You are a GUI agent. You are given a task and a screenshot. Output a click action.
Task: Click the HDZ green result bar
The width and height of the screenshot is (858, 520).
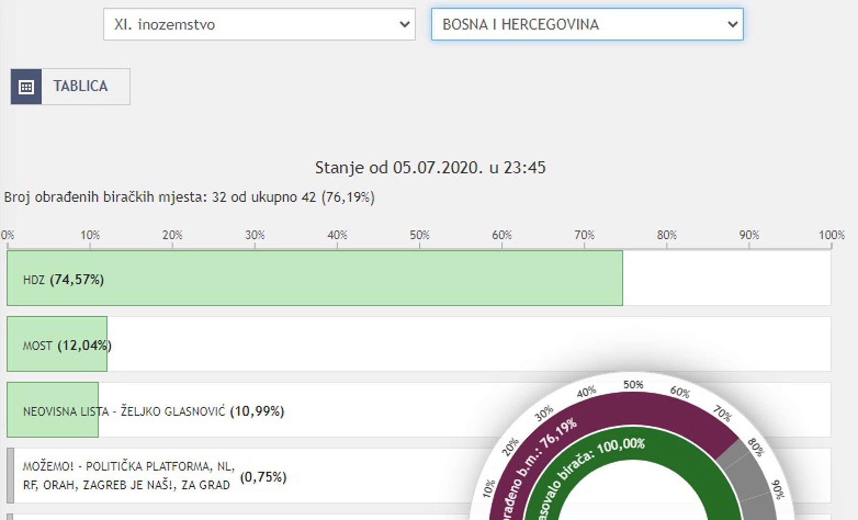pyautogui.click(x=337, y=278)
